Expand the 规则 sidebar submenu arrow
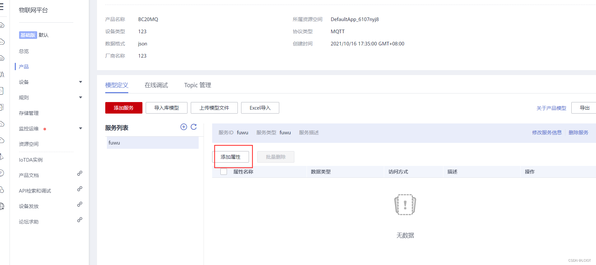 81,97
